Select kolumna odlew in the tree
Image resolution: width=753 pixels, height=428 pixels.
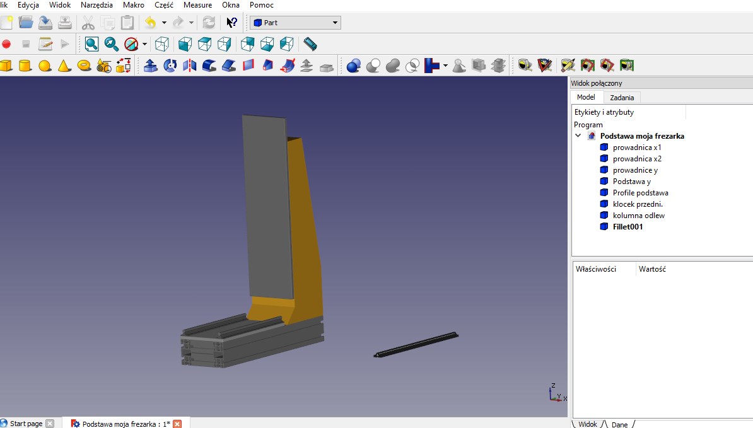(x=638, y=216)
